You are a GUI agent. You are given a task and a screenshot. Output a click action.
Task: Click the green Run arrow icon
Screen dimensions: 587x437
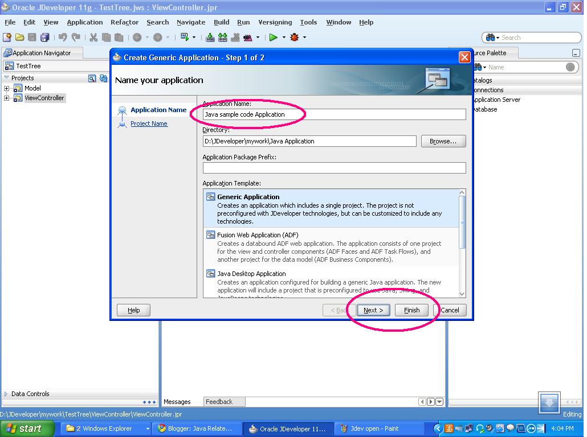pos(274,37)
